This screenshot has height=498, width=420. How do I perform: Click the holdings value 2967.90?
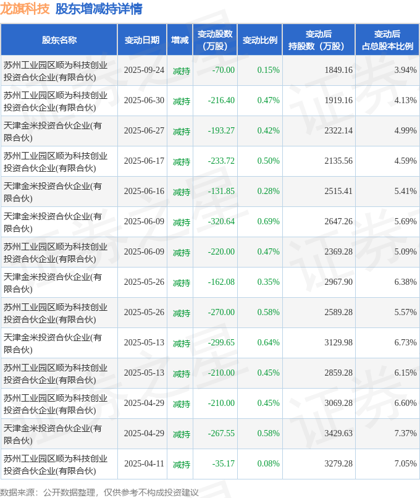[x=338, y=282]
